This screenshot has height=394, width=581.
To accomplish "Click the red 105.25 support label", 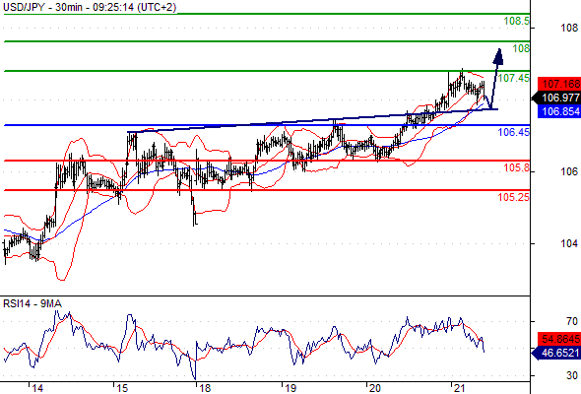I will 514,197.
